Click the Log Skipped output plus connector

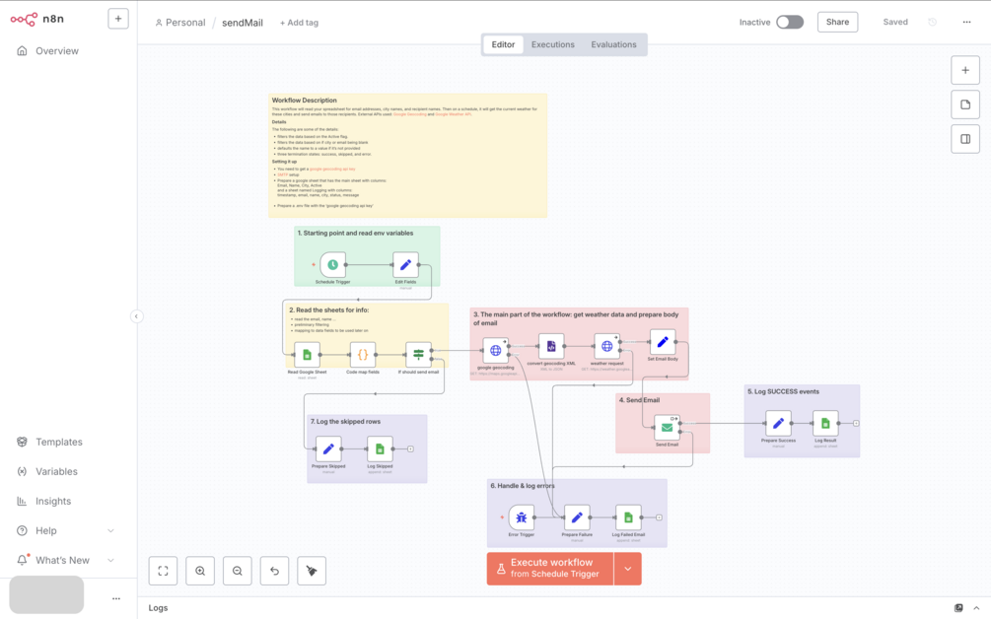[411, 449]
